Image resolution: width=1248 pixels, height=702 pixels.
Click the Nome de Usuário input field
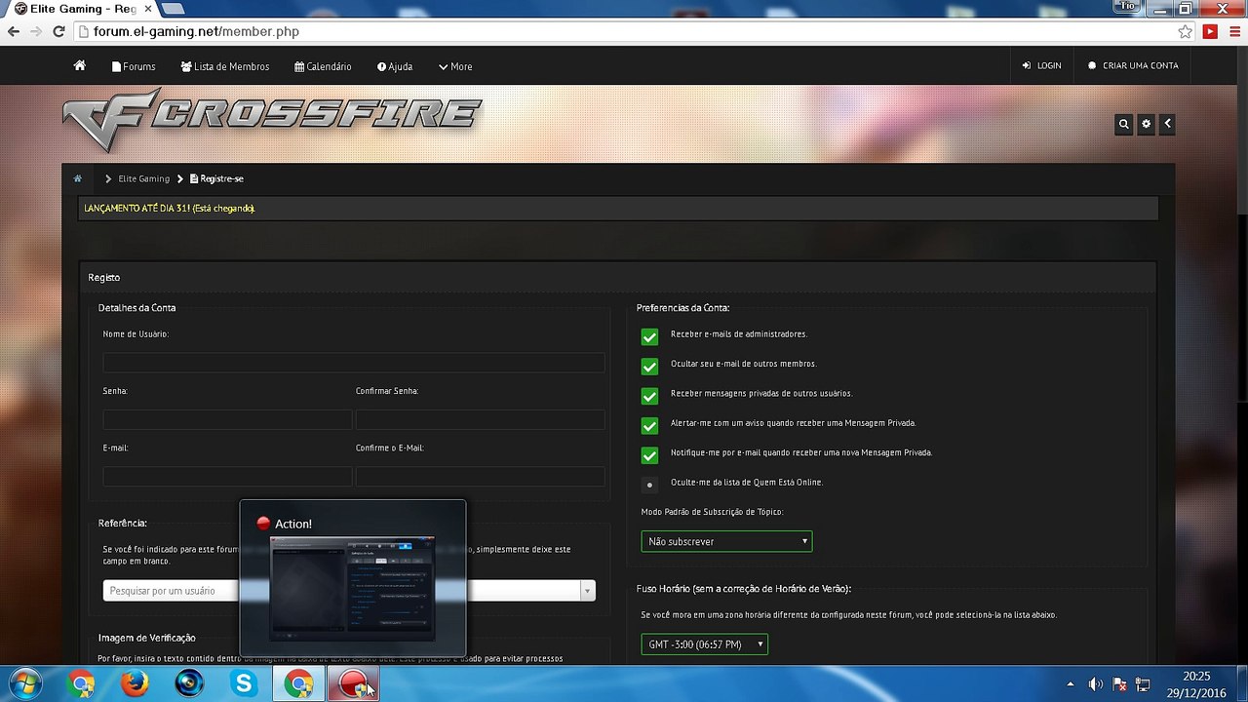(x=354, y=363)
